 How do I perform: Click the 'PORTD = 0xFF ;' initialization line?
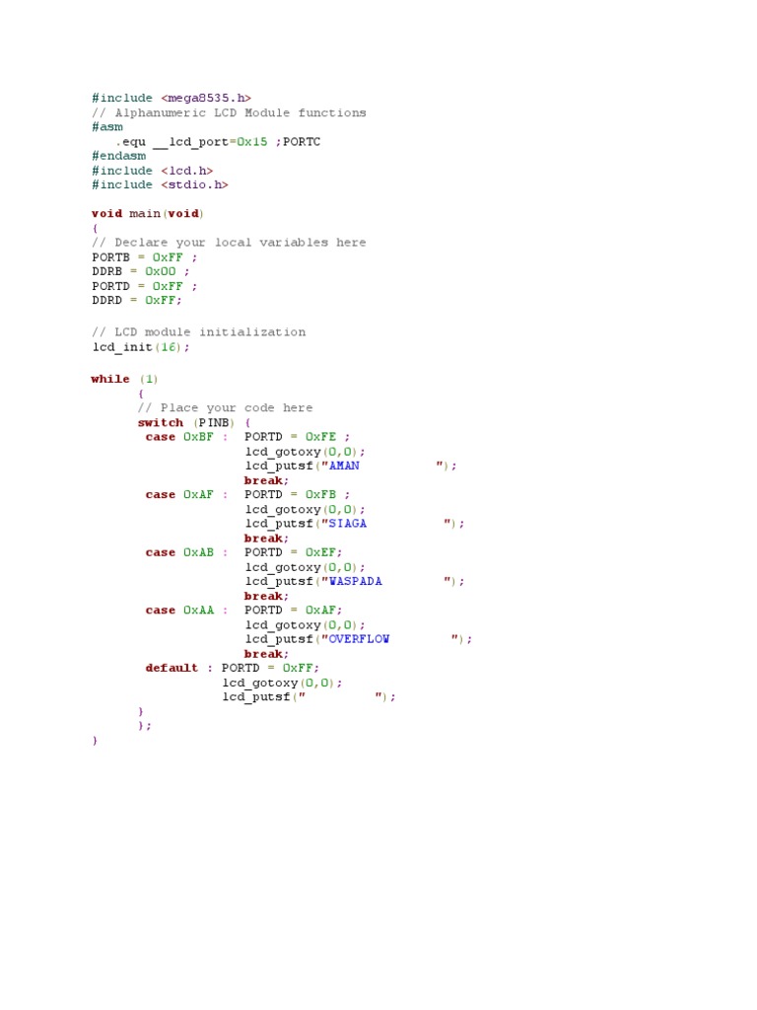click(144, 286)
